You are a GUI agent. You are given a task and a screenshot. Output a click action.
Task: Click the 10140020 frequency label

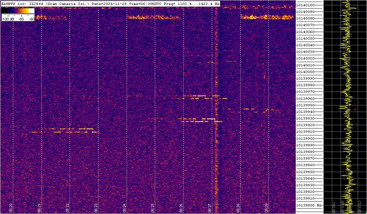pos(305,58)
